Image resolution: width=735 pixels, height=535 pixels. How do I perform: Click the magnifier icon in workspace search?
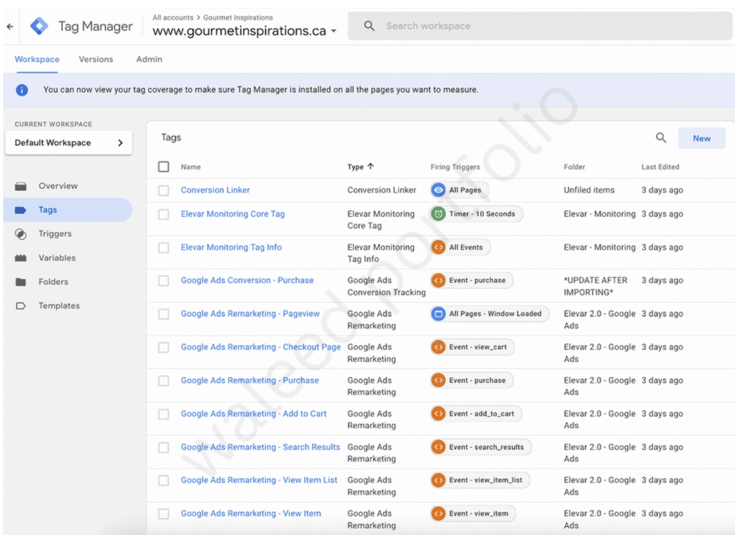(369, 26)
